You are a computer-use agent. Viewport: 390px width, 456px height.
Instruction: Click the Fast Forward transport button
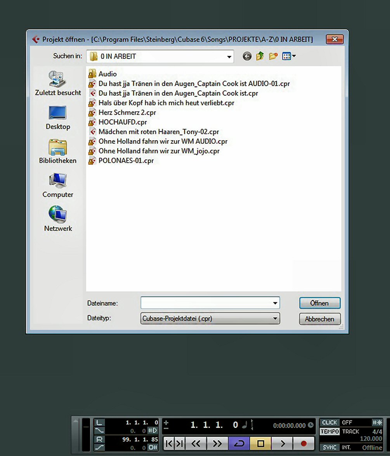coord(217,444)
